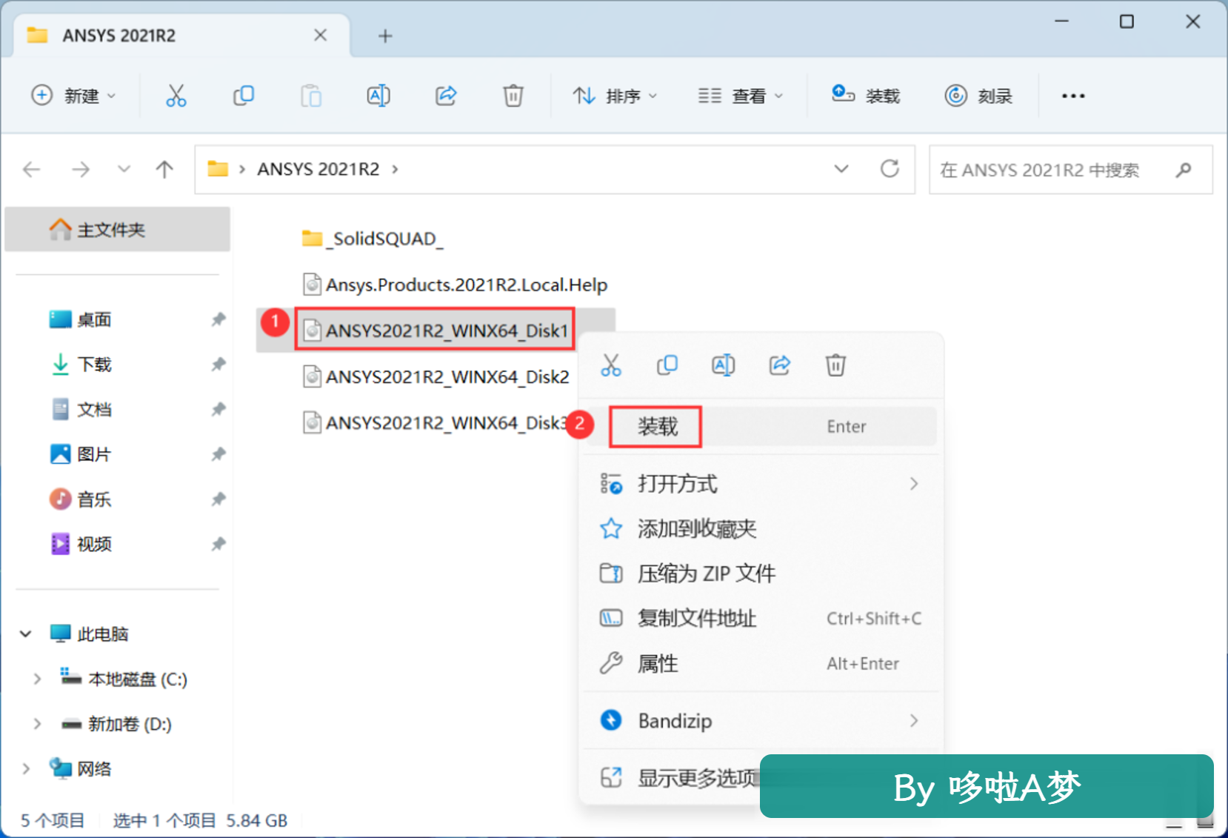The image size is (1228, 838).
Task: Go forward with the Forward arrow
Action: pyautogui.click(x=80, y=170)
